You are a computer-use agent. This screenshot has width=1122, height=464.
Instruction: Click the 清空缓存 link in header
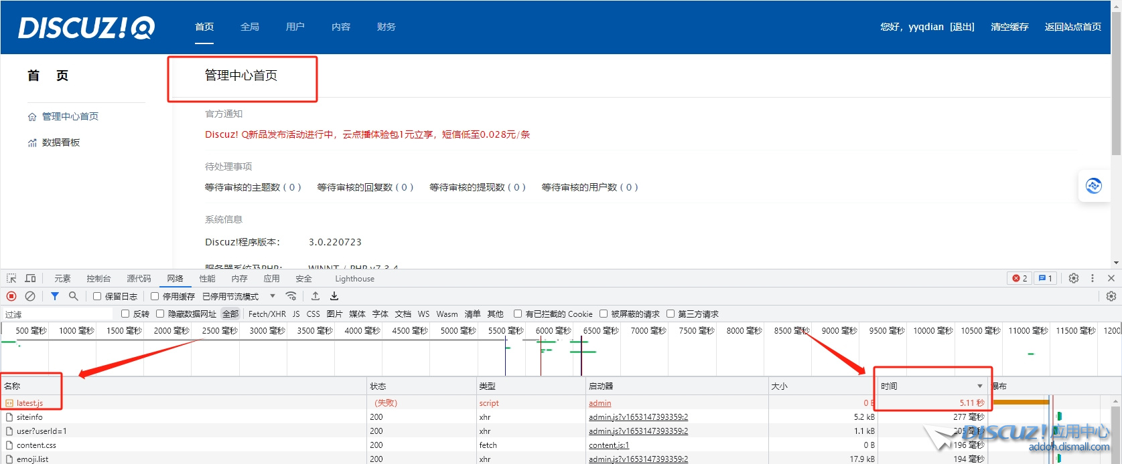[1009, 27]
